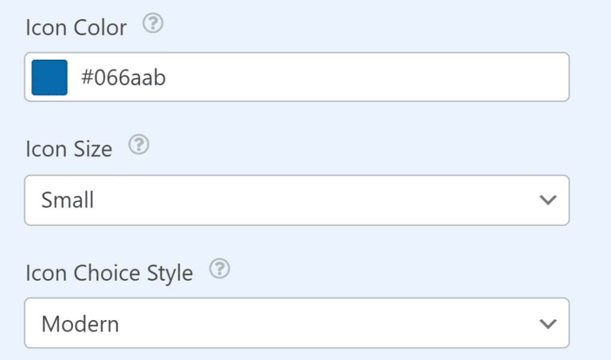Click the Icon Choice Style heading

coord(109,272)
